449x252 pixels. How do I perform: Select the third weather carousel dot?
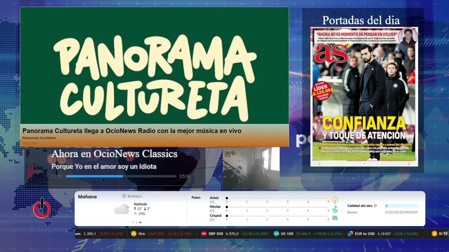[140, 222]
